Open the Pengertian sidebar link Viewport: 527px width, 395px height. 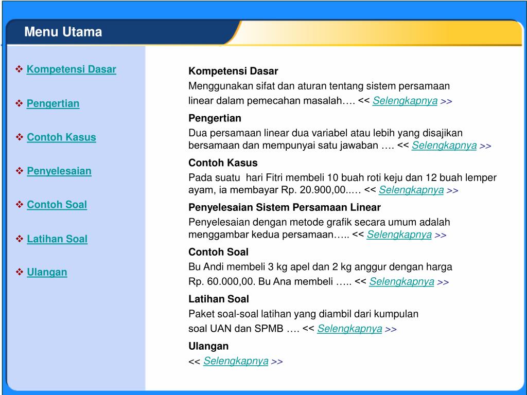tap(53, 103)
